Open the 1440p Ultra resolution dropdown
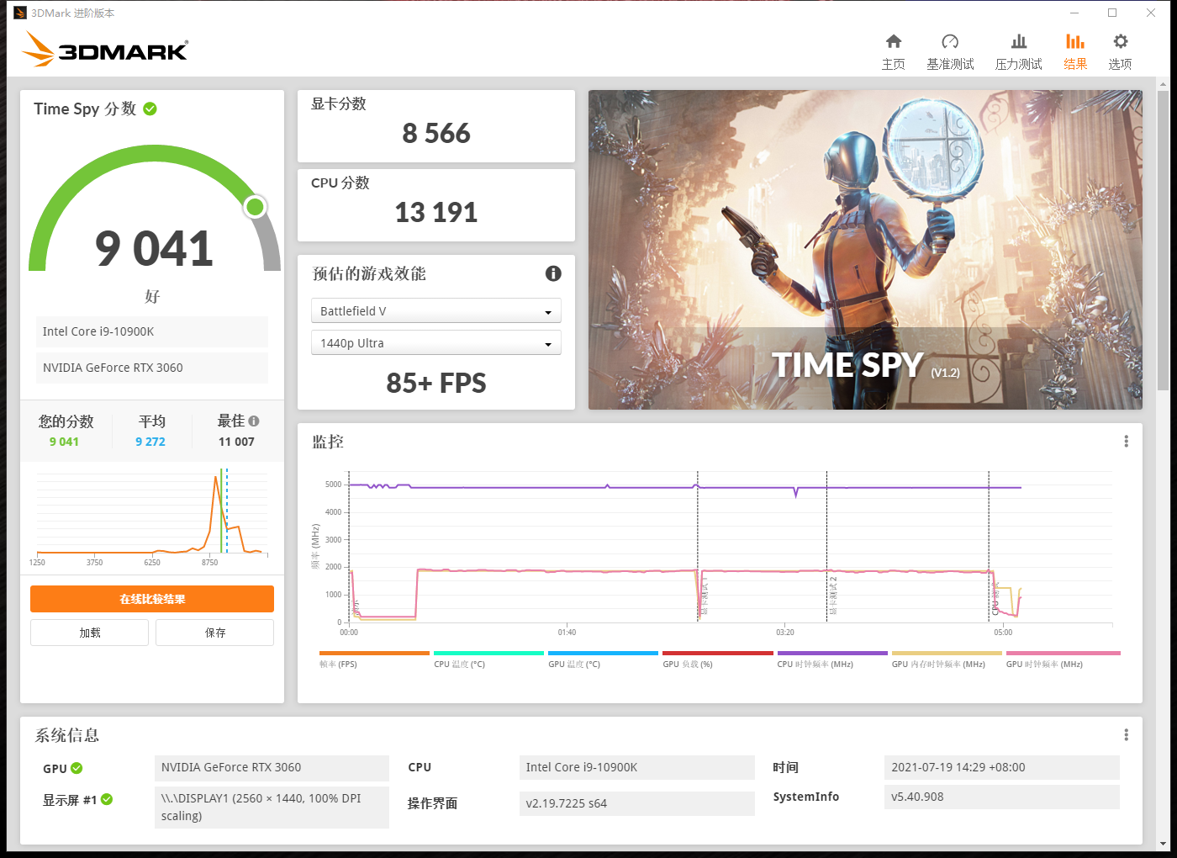Screen dimensions: 1177x858 coord(436,343)
